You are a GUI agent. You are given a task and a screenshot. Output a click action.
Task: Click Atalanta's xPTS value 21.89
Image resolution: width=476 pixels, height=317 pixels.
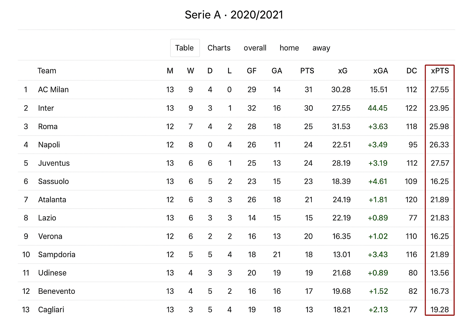coord(439,200)
